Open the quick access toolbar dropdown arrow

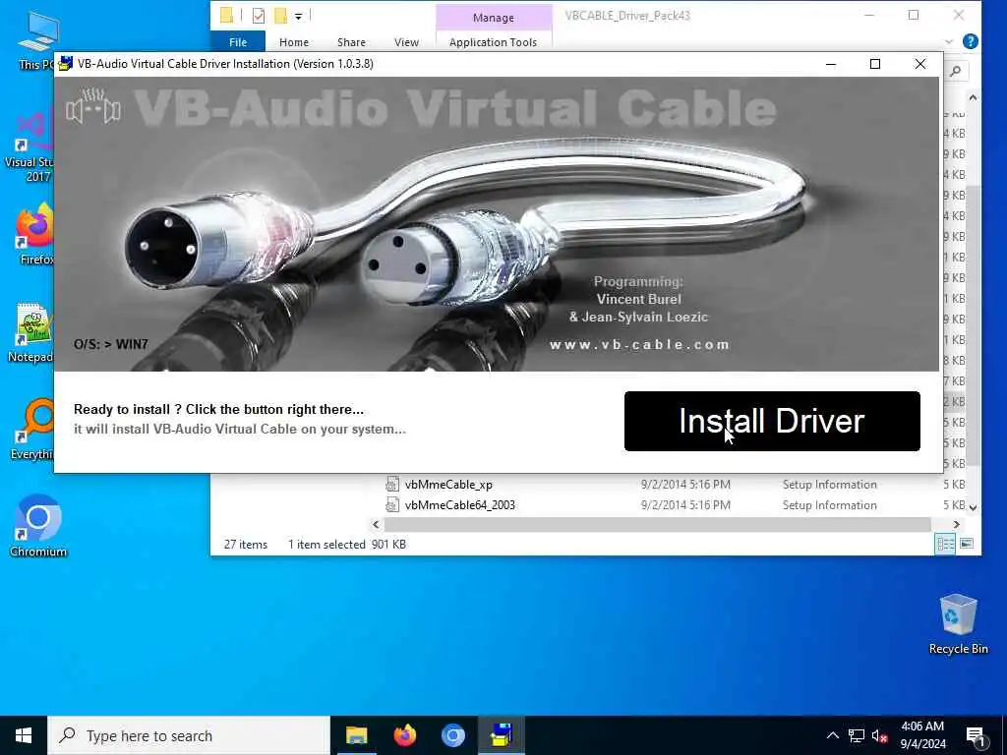[x=298, y=17]
